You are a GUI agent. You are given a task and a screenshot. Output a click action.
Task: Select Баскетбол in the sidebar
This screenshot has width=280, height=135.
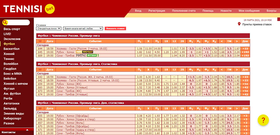tap(12, 49)
